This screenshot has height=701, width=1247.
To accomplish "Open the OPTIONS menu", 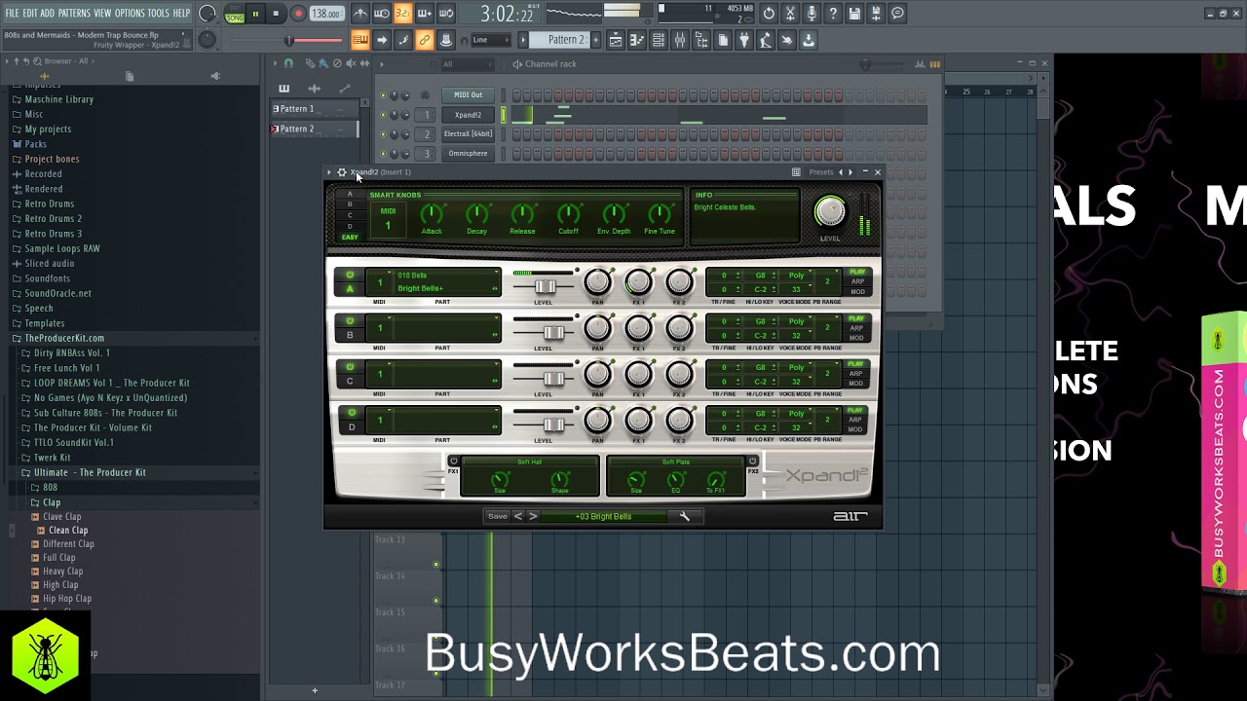I will [x=130, y=14].
